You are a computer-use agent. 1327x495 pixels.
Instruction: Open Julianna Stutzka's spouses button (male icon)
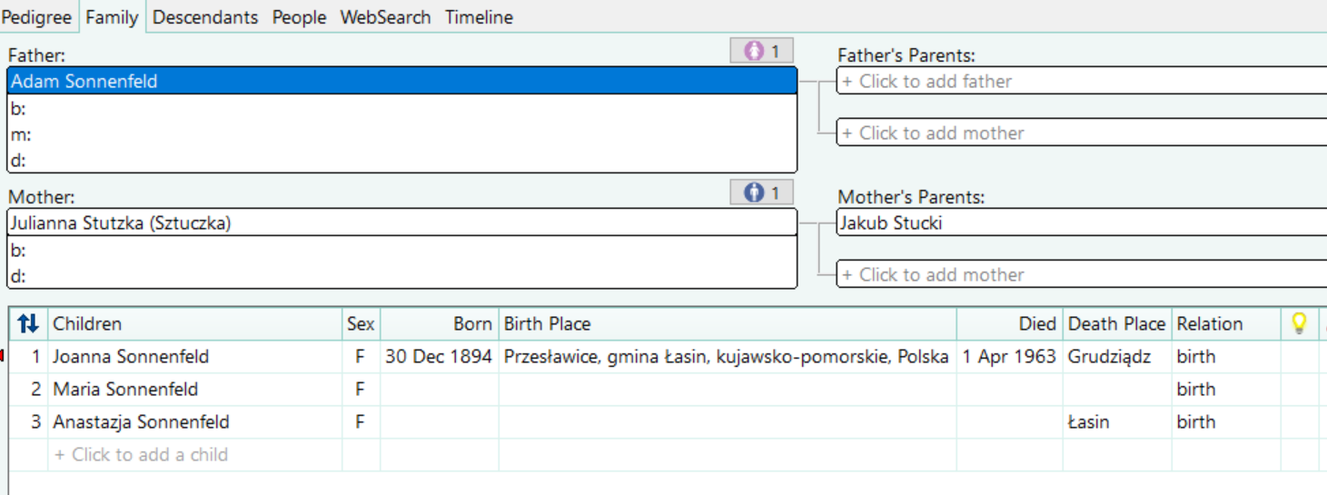tap(761, 193)
